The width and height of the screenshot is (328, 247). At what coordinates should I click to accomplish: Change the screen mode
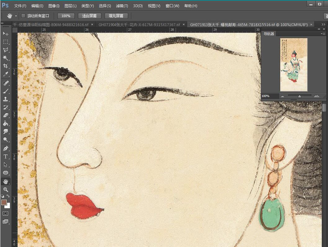pos(6,222)
